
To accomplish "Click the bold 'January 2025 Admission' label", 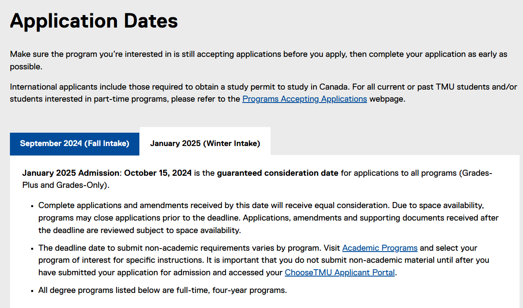I will (x=70, y=173).
